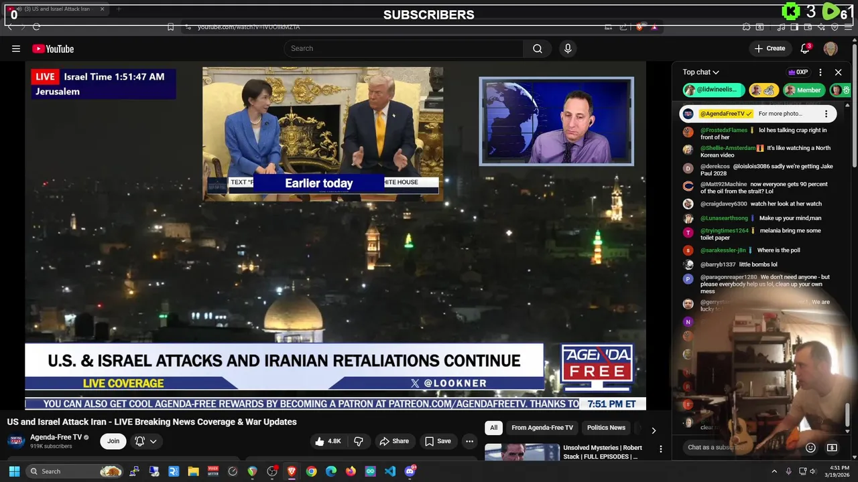Expand the Top chat mode selector
The height and width of the screenshot is (482, 858).
(701, 72)
